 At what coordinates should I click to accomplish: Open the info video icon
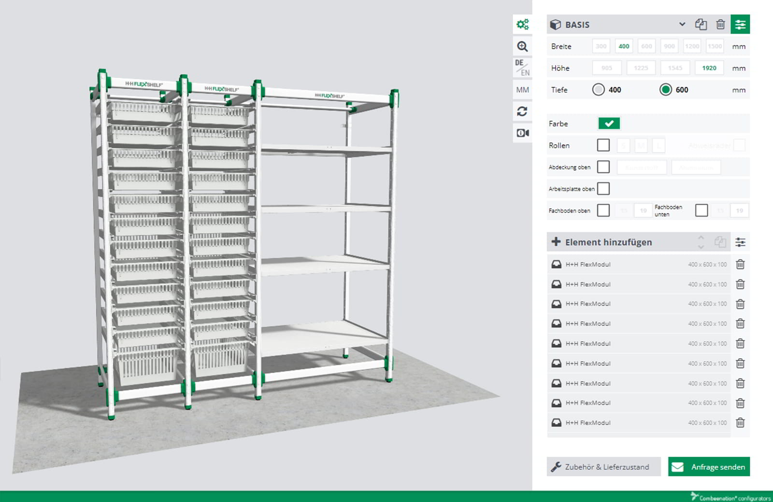point(523,133)
